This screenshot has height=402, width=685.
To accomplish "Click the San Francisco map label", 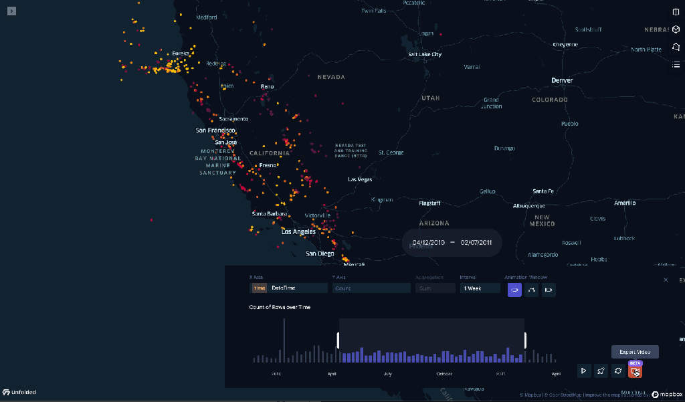I will pos(215,130).
